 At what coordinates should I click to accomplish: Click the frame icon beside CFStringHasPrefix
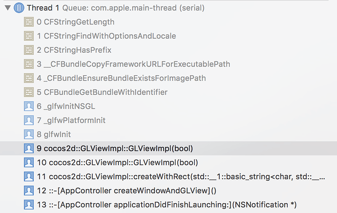[x=29, y=50]
